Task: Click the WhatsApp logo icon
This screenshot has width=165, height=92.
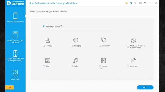Action: [x=134, y=40]
